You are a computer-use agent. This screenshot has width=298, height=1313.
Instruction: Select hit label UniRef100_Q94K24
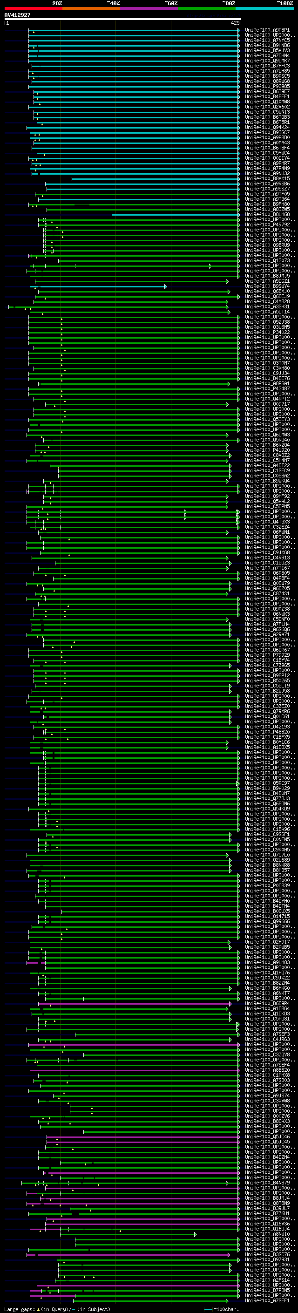click(x=267, y=128)
